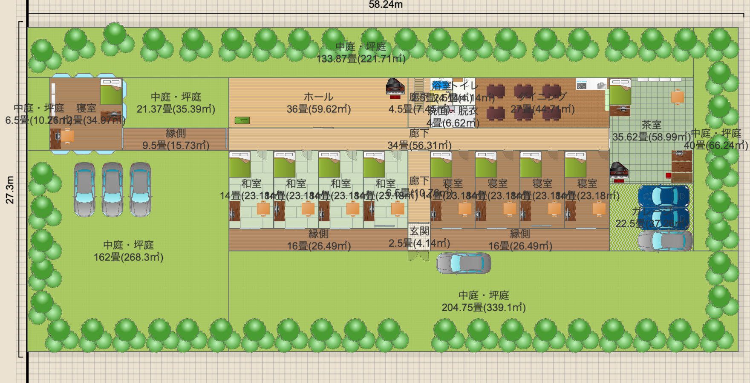Select the rightmost of three parked silver cars
The image size is (750, 383).
[141, 189]
